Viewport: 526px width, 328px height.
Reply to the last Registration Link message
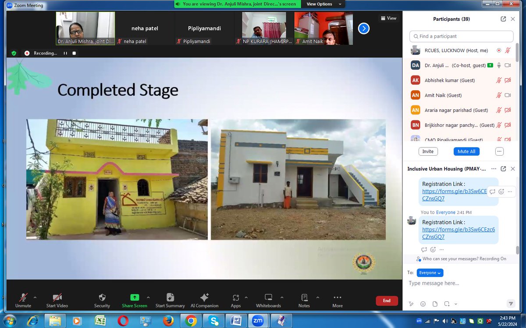[x=424, y=250]
